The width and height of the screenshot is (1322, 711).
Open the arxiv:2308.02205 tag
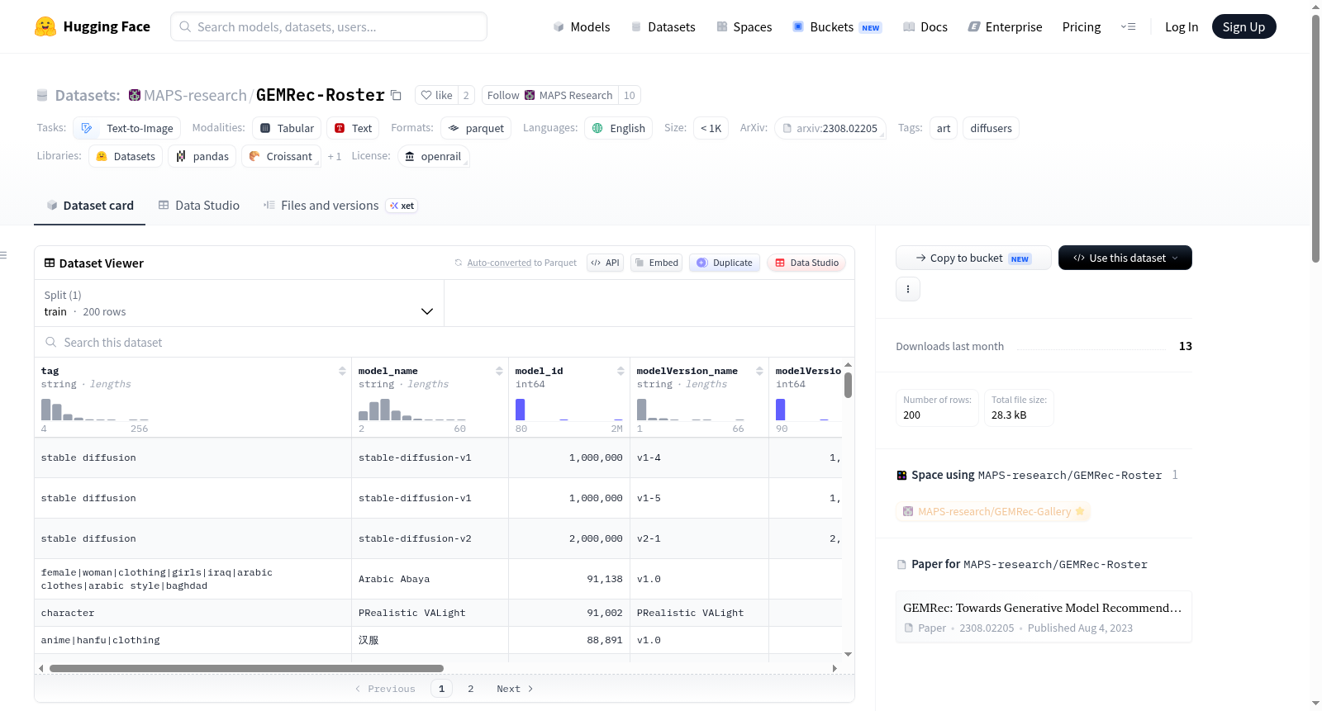pos(830,128)
